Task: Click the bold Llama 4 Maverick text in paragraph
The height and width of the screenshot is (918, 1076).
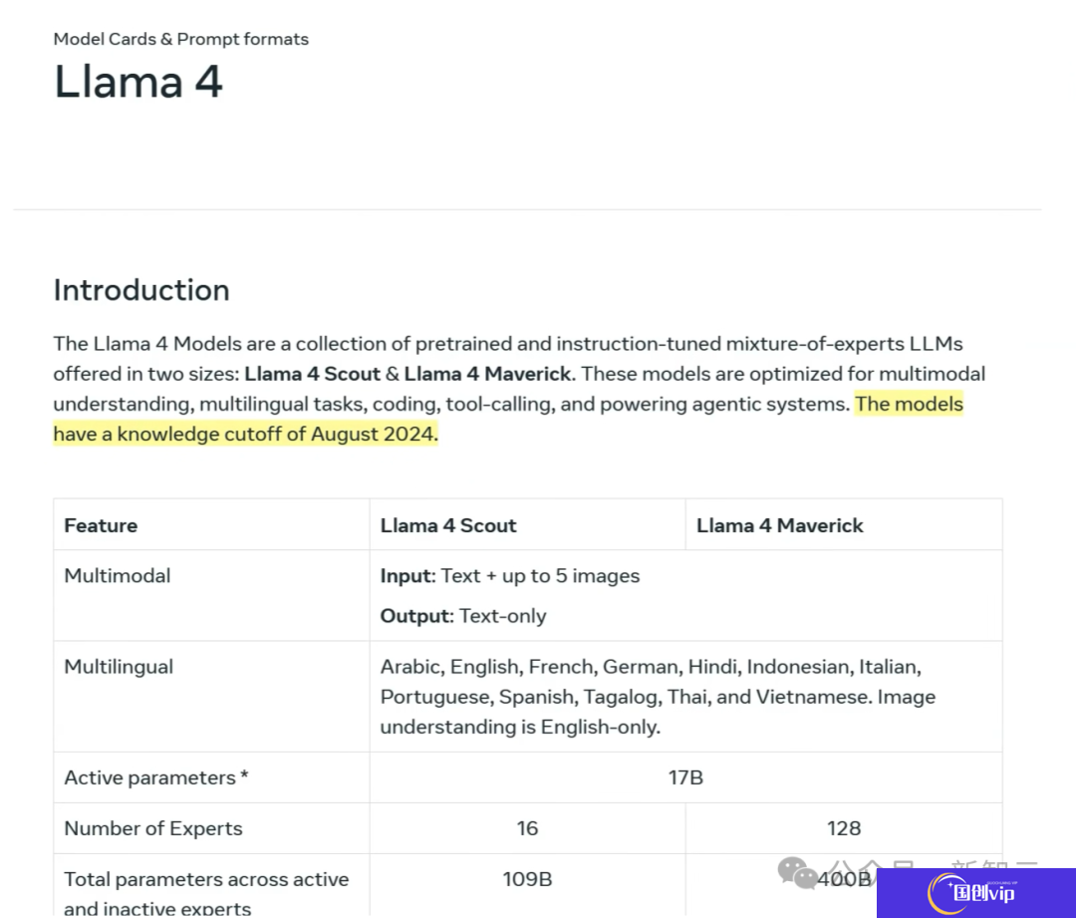Action: (488, 374)
